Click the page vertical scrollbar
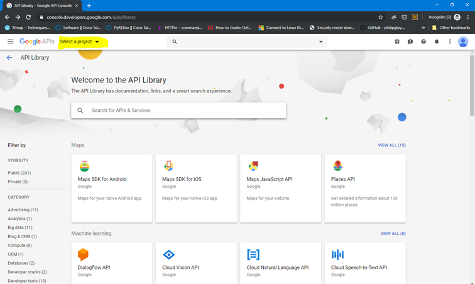 click(x=472, y=85)
